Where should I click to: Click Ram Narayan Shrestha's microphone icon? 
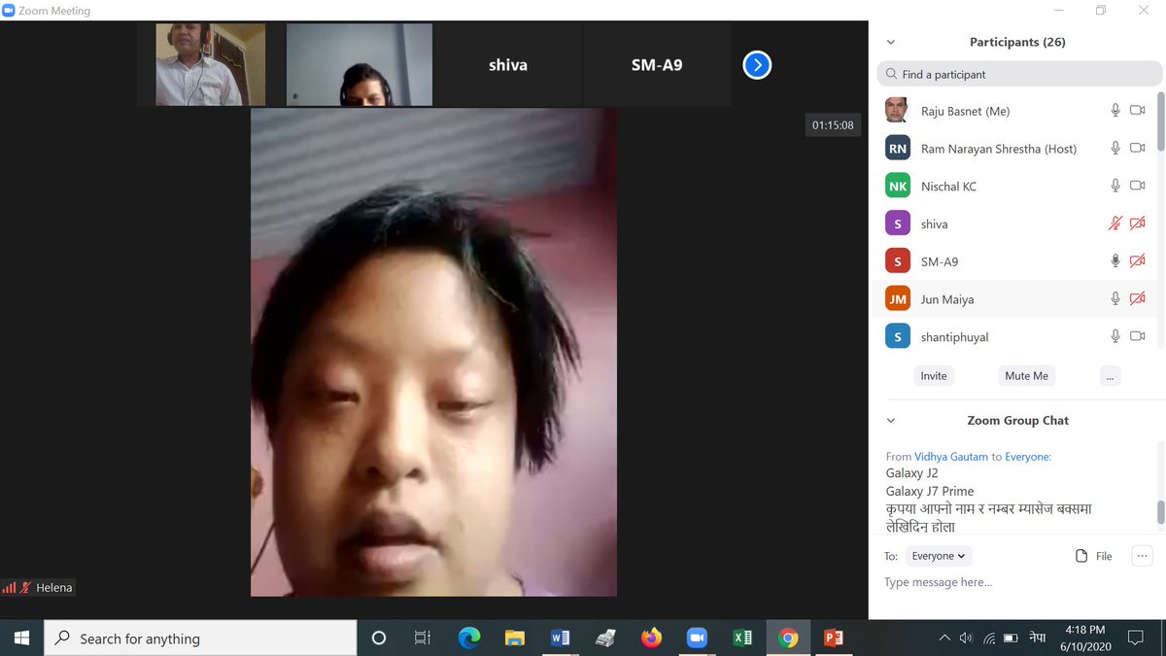pyautogui.click(x=1115, y=149)
